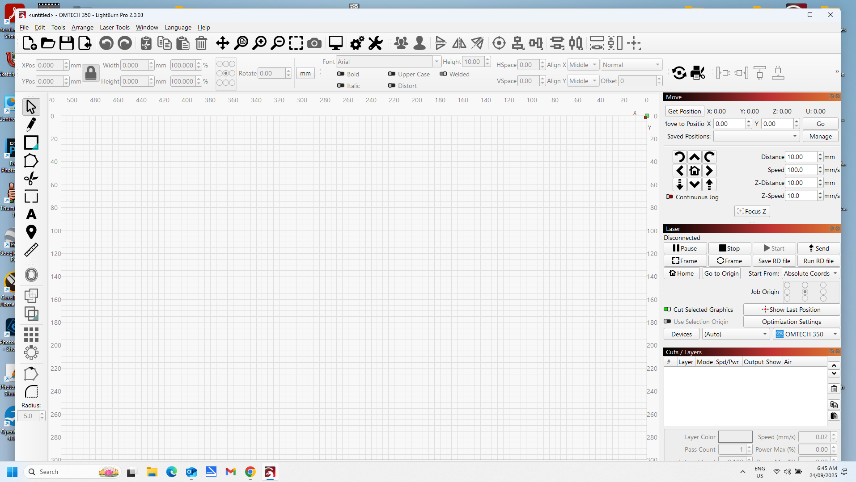Click the Optimization Settings button
Viewport: 856px width, 482px height.
[791, 322]
